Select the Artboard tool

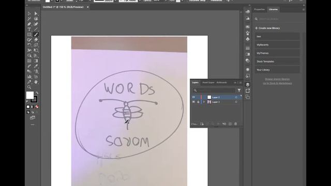[x=36, y=77]
